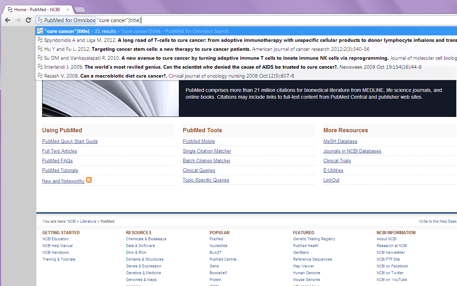This screenshot has height=286, width=457.
Task: Open PubMed Health footer link
Action: coord(306,246)
